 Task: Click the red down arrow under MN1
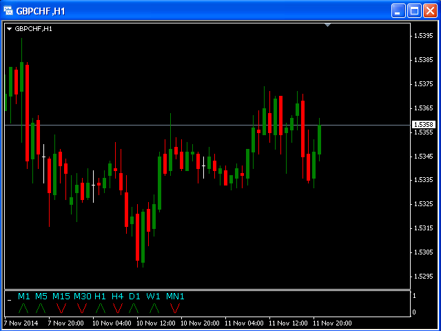coord(175,308)
